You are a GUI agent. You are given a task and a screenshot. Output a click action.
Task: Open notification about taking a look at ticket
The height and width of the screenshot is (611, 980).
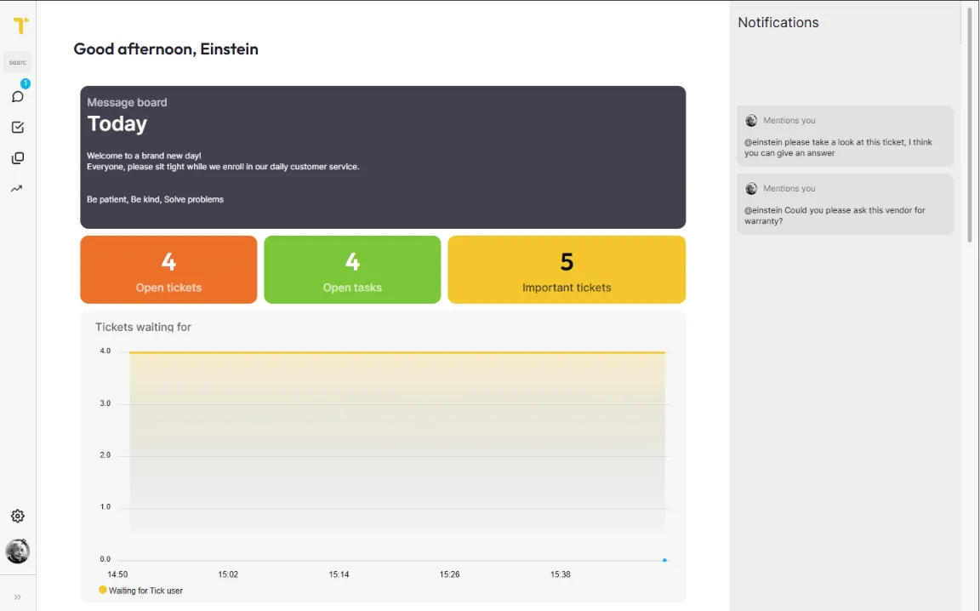click(x=845, y=135)
